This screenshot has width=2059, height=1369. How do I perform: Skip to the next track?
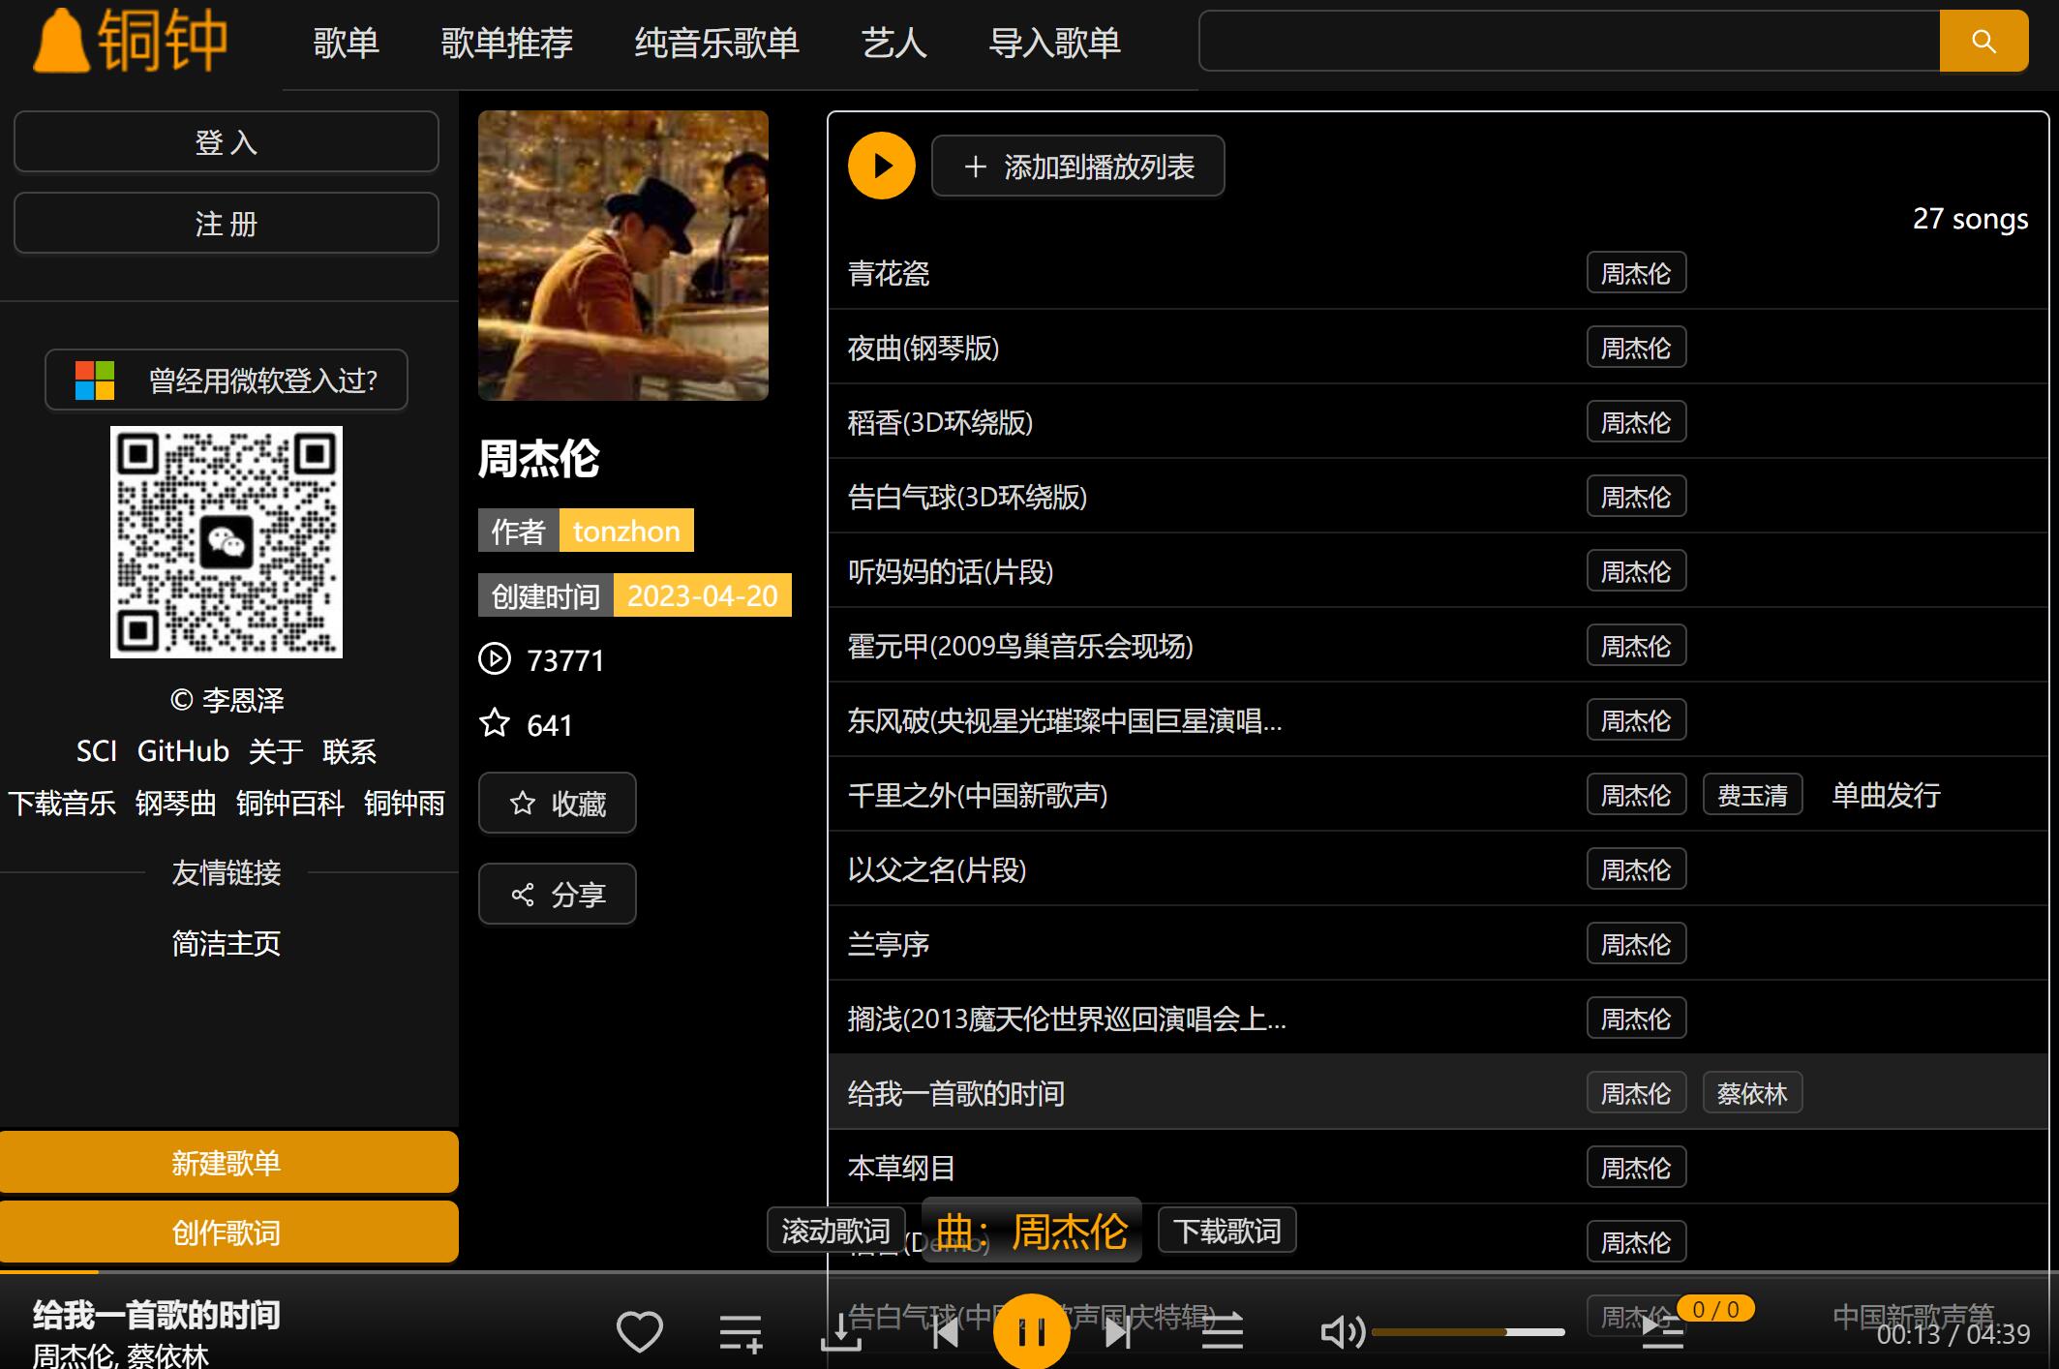pos(1117,1333)
